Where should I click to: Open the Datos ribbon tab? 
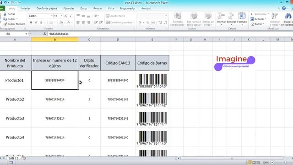[84, 8]
